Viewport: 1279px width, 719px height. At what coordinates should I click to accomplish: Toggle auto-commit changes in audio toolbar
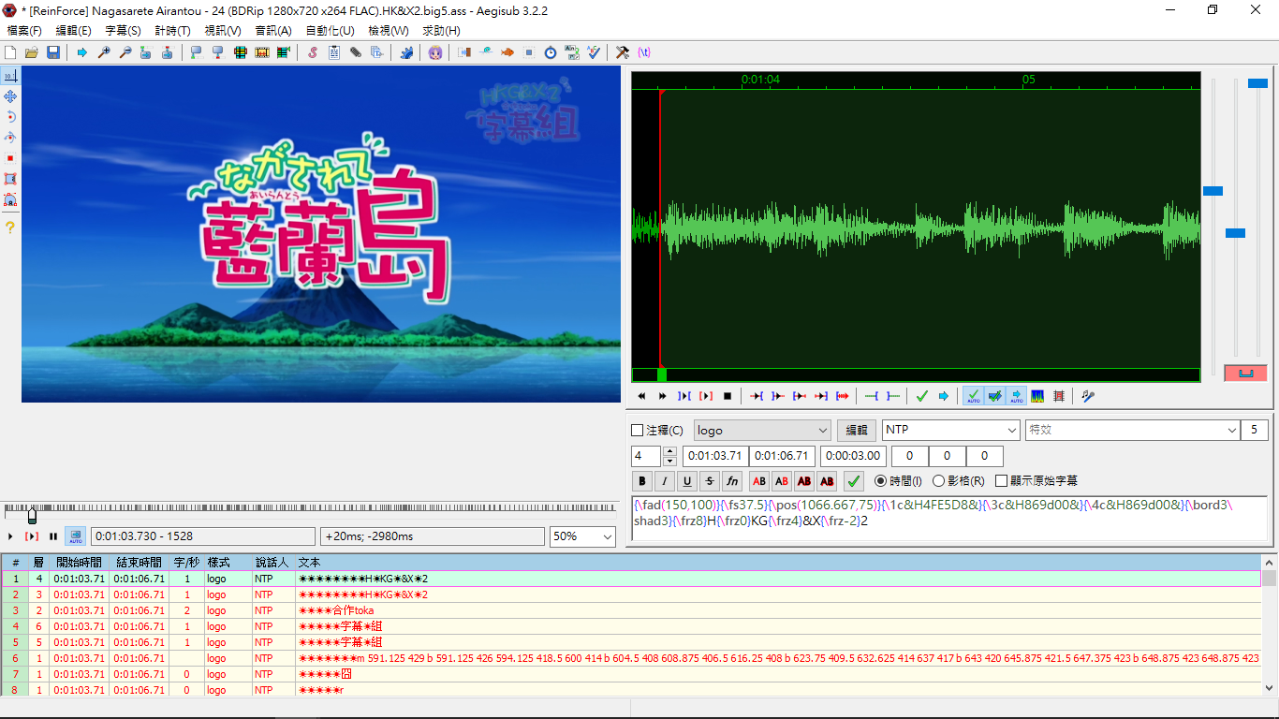pos(974,396)
